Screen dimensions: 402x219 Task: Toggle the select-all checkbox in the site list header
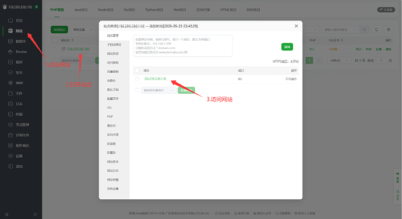pos(54,40)
